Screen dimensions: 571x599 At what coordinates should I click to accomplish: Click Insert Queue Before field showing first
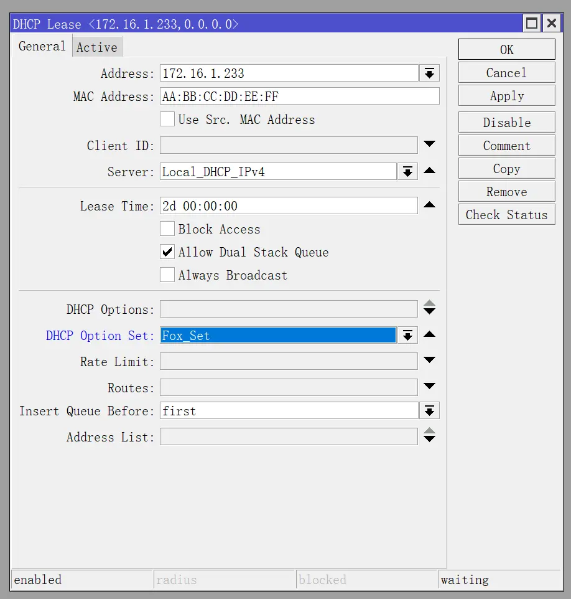tap(289, 411)
